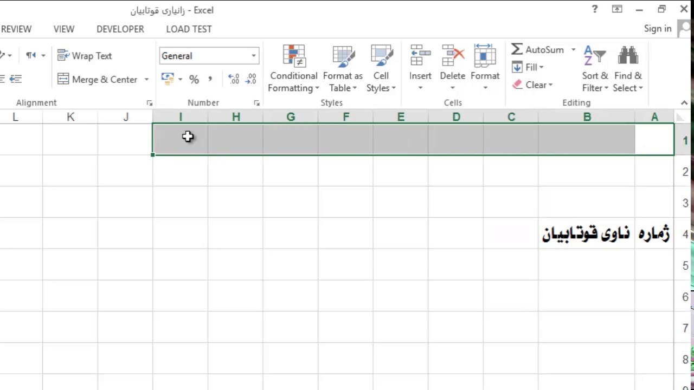Screen dimensions: 694x390
Task: Click the merged cell in row 1
Action: pos(413,139)
